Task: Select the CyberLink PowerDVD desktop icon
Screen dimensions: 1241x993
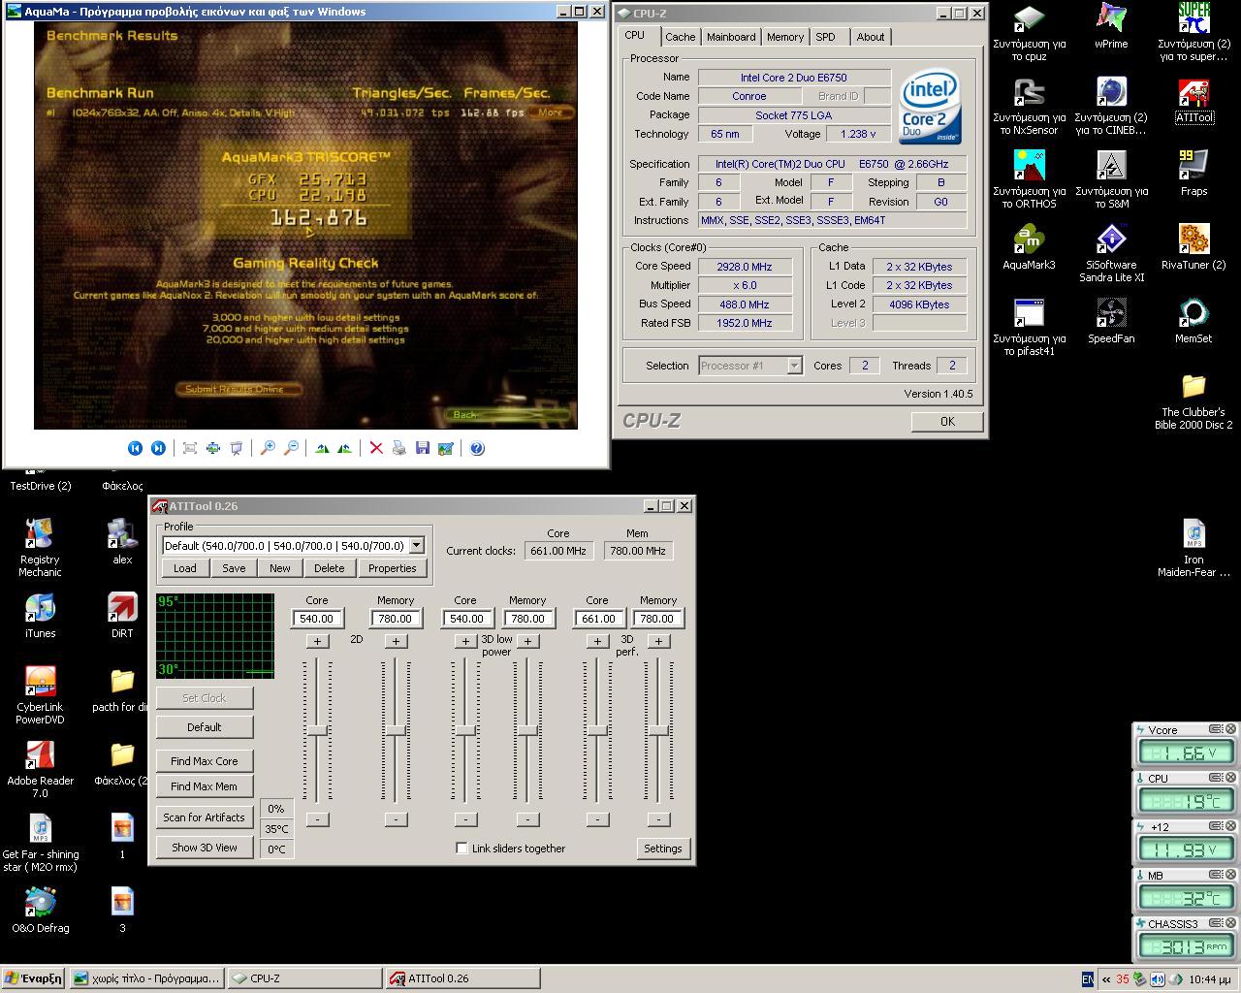Action: tap(40, 695)
